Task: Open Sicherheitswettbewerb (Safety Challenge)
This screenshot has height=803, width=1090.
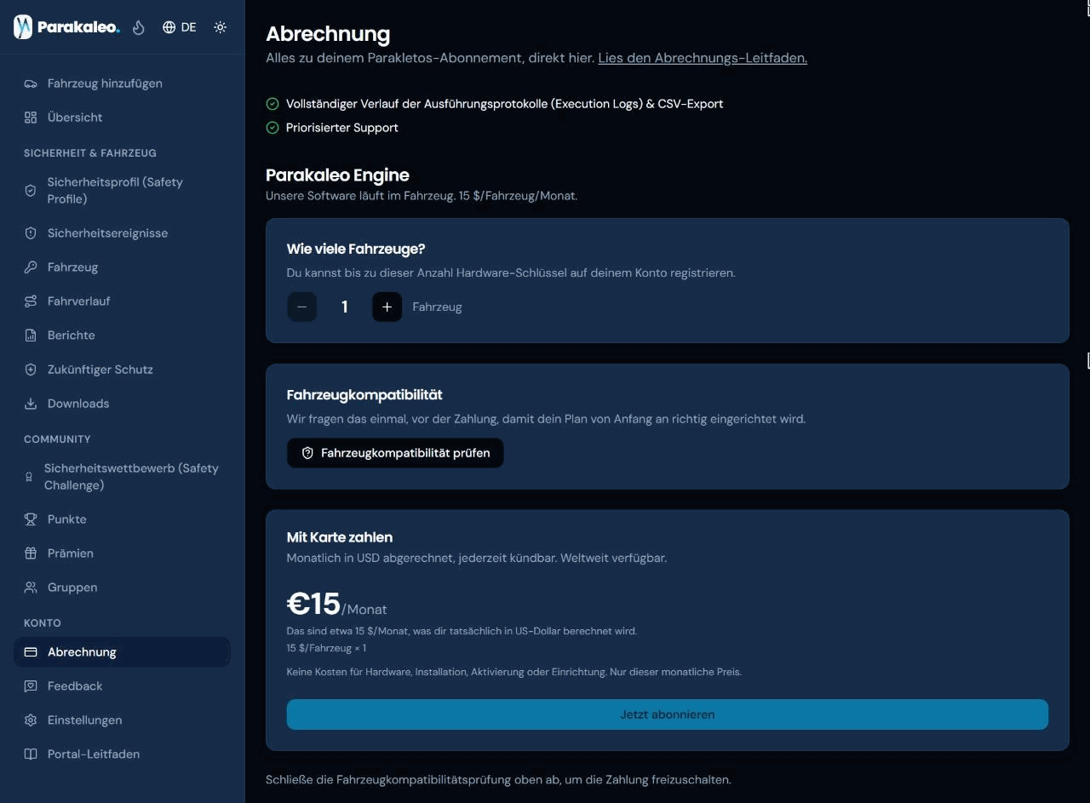Action: coord(122,477)
